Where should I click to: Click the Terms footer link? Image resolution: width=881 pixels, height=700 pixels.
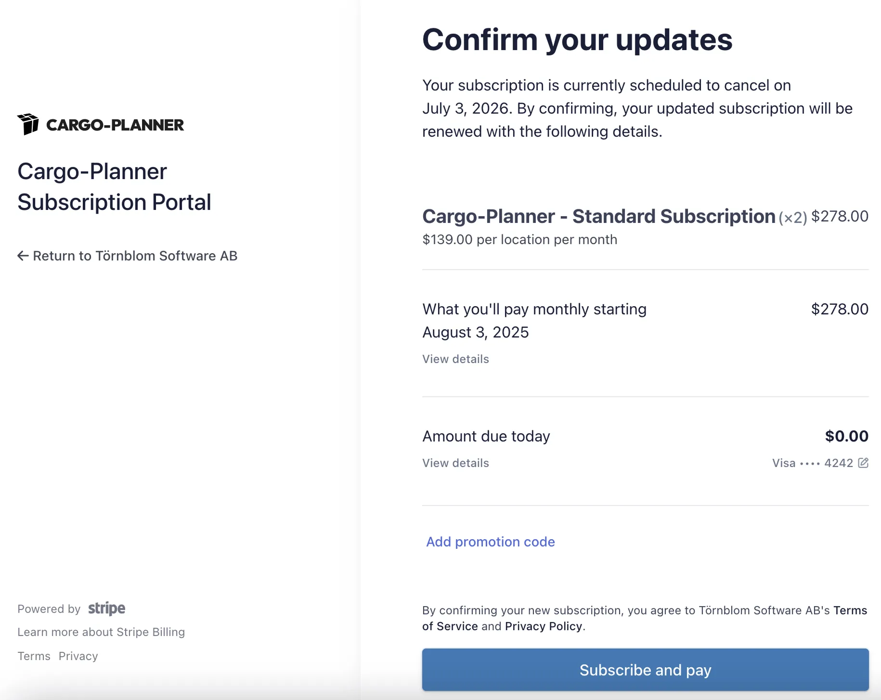click(x=34, y=656)
